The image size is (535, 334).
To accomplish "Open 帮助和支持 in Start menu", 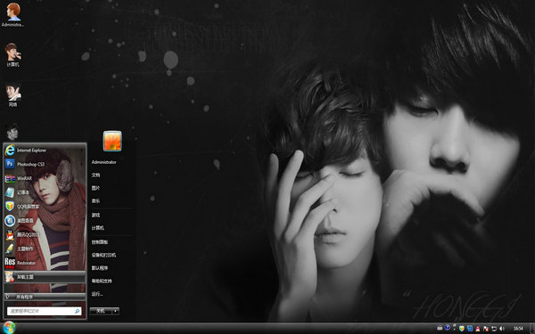I will coord(102,281).
